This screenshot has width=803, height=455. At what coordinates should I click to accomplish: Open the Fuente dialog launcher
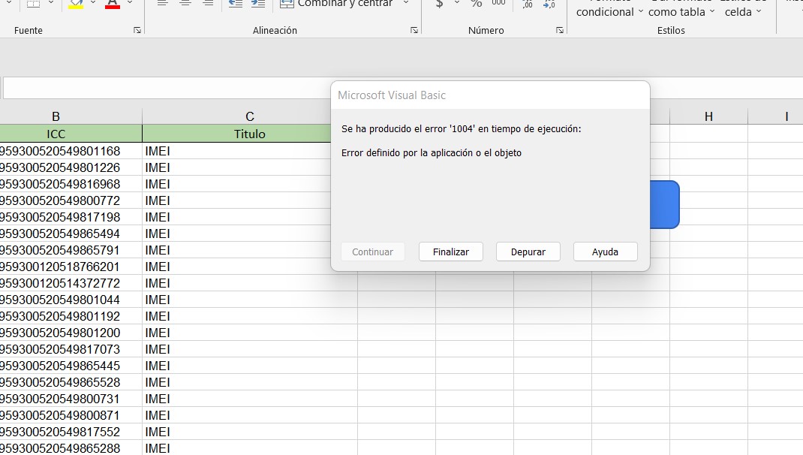pos(137,30)
